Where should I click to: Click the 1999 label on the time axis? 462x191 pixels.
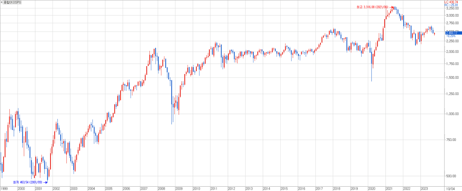coord(4,188)
